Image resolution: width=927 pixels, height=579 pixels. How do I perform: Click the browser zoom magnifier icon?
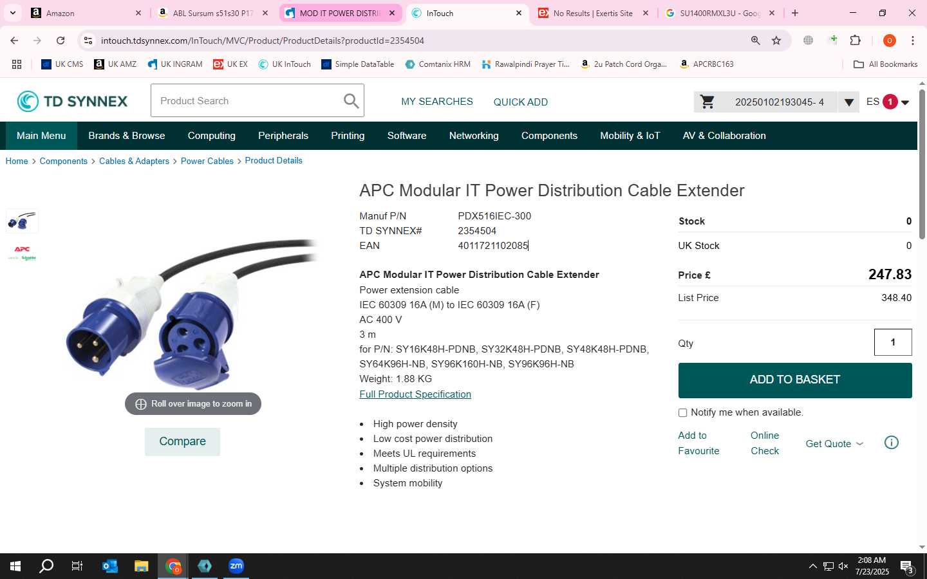pyautogui.click(x=755, y=41)
